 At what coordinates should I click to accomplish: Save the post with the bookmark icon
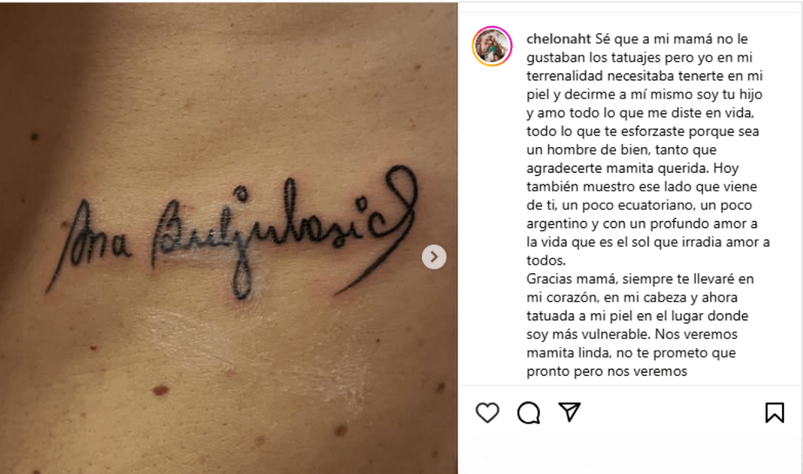pos(774,412)
